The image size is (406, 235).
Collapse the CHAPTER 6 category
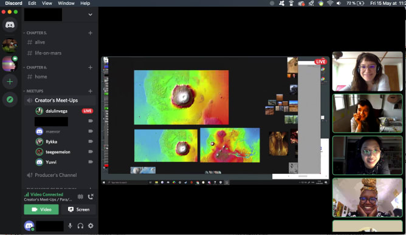tap(35, 67)
